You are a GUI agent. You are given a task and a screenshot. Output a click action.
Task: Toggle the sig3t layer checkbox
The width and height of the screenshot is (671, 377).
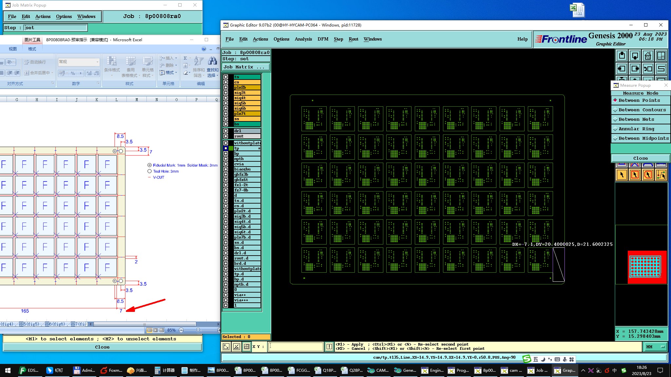pyautogui.click(x=226, y=93)
